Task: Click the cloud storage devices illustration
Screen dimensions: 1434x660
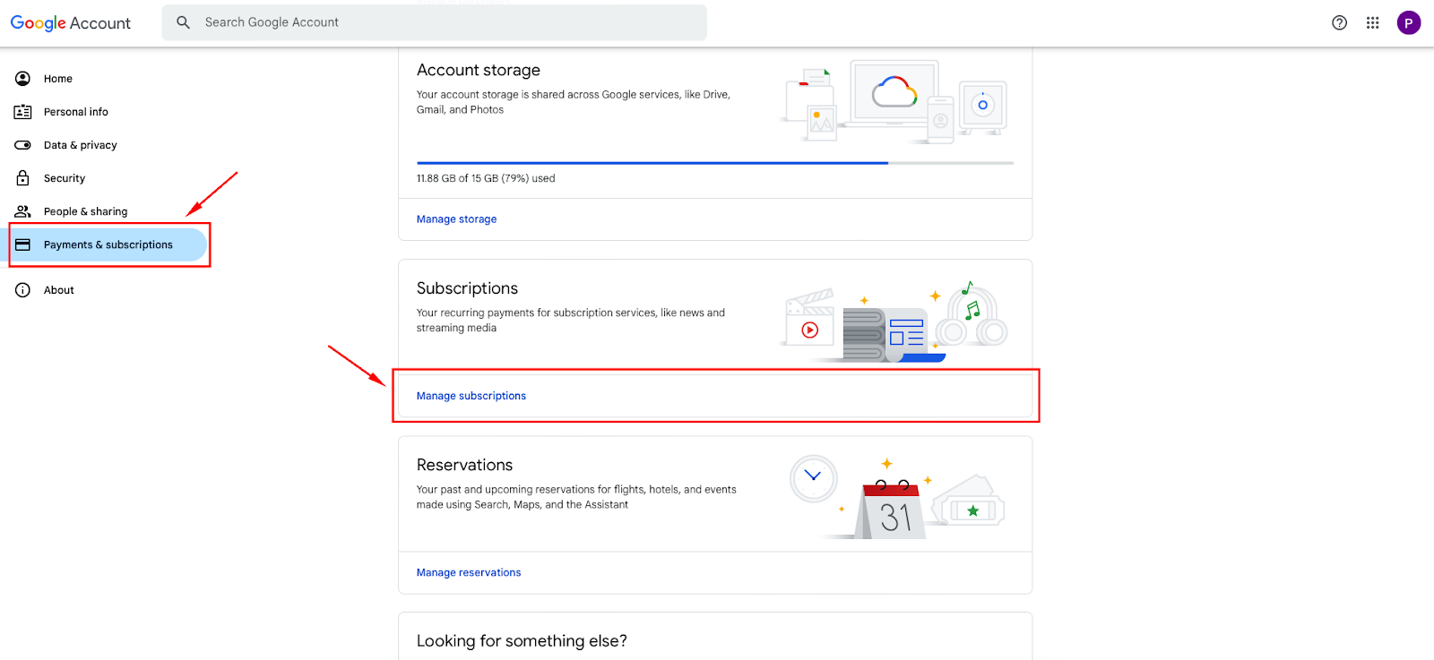Action: pyautogui.click(x=896, y=101)
